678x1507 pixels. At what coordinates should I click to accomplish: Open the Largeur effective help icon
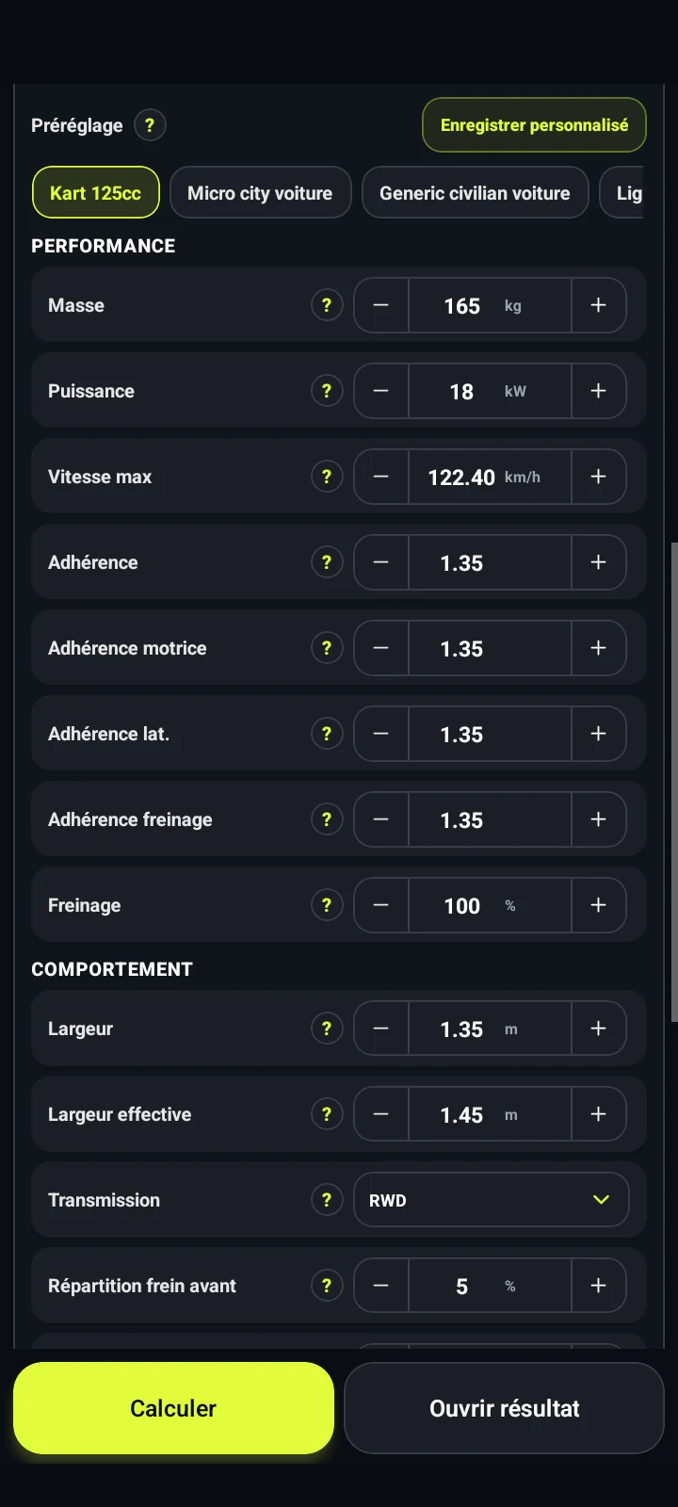click(x=327, y=1114)
